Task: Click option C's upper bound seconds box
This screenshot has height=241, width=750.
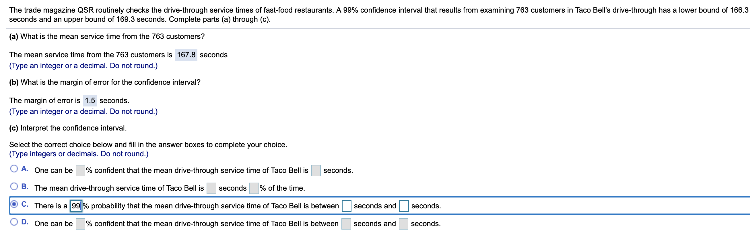Action: (x=404, y=206)
